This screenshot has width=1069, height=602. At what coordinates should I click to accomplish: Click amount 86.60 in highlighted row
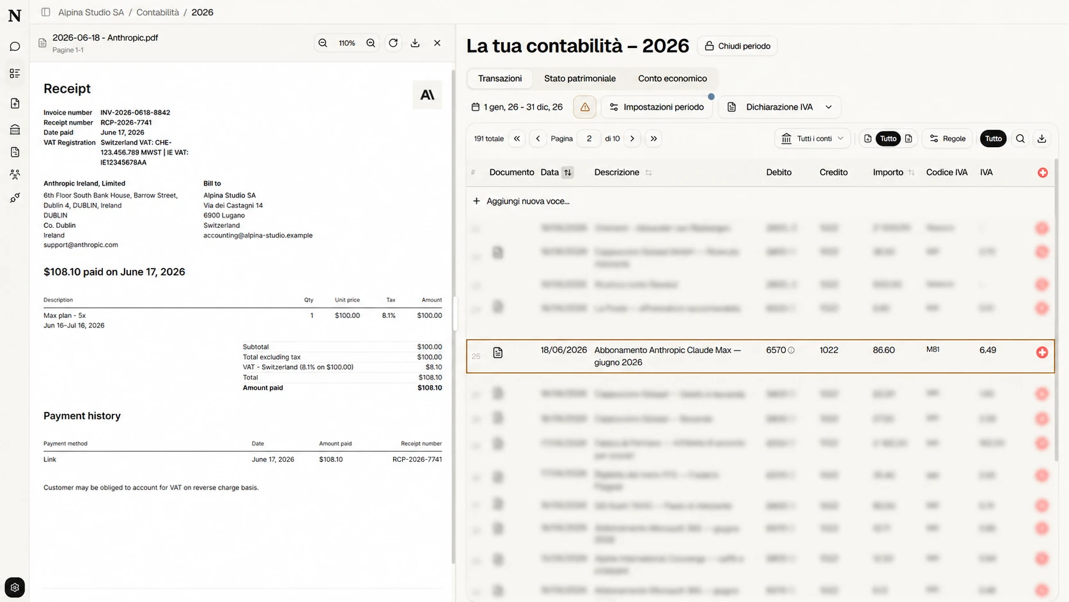884,350
